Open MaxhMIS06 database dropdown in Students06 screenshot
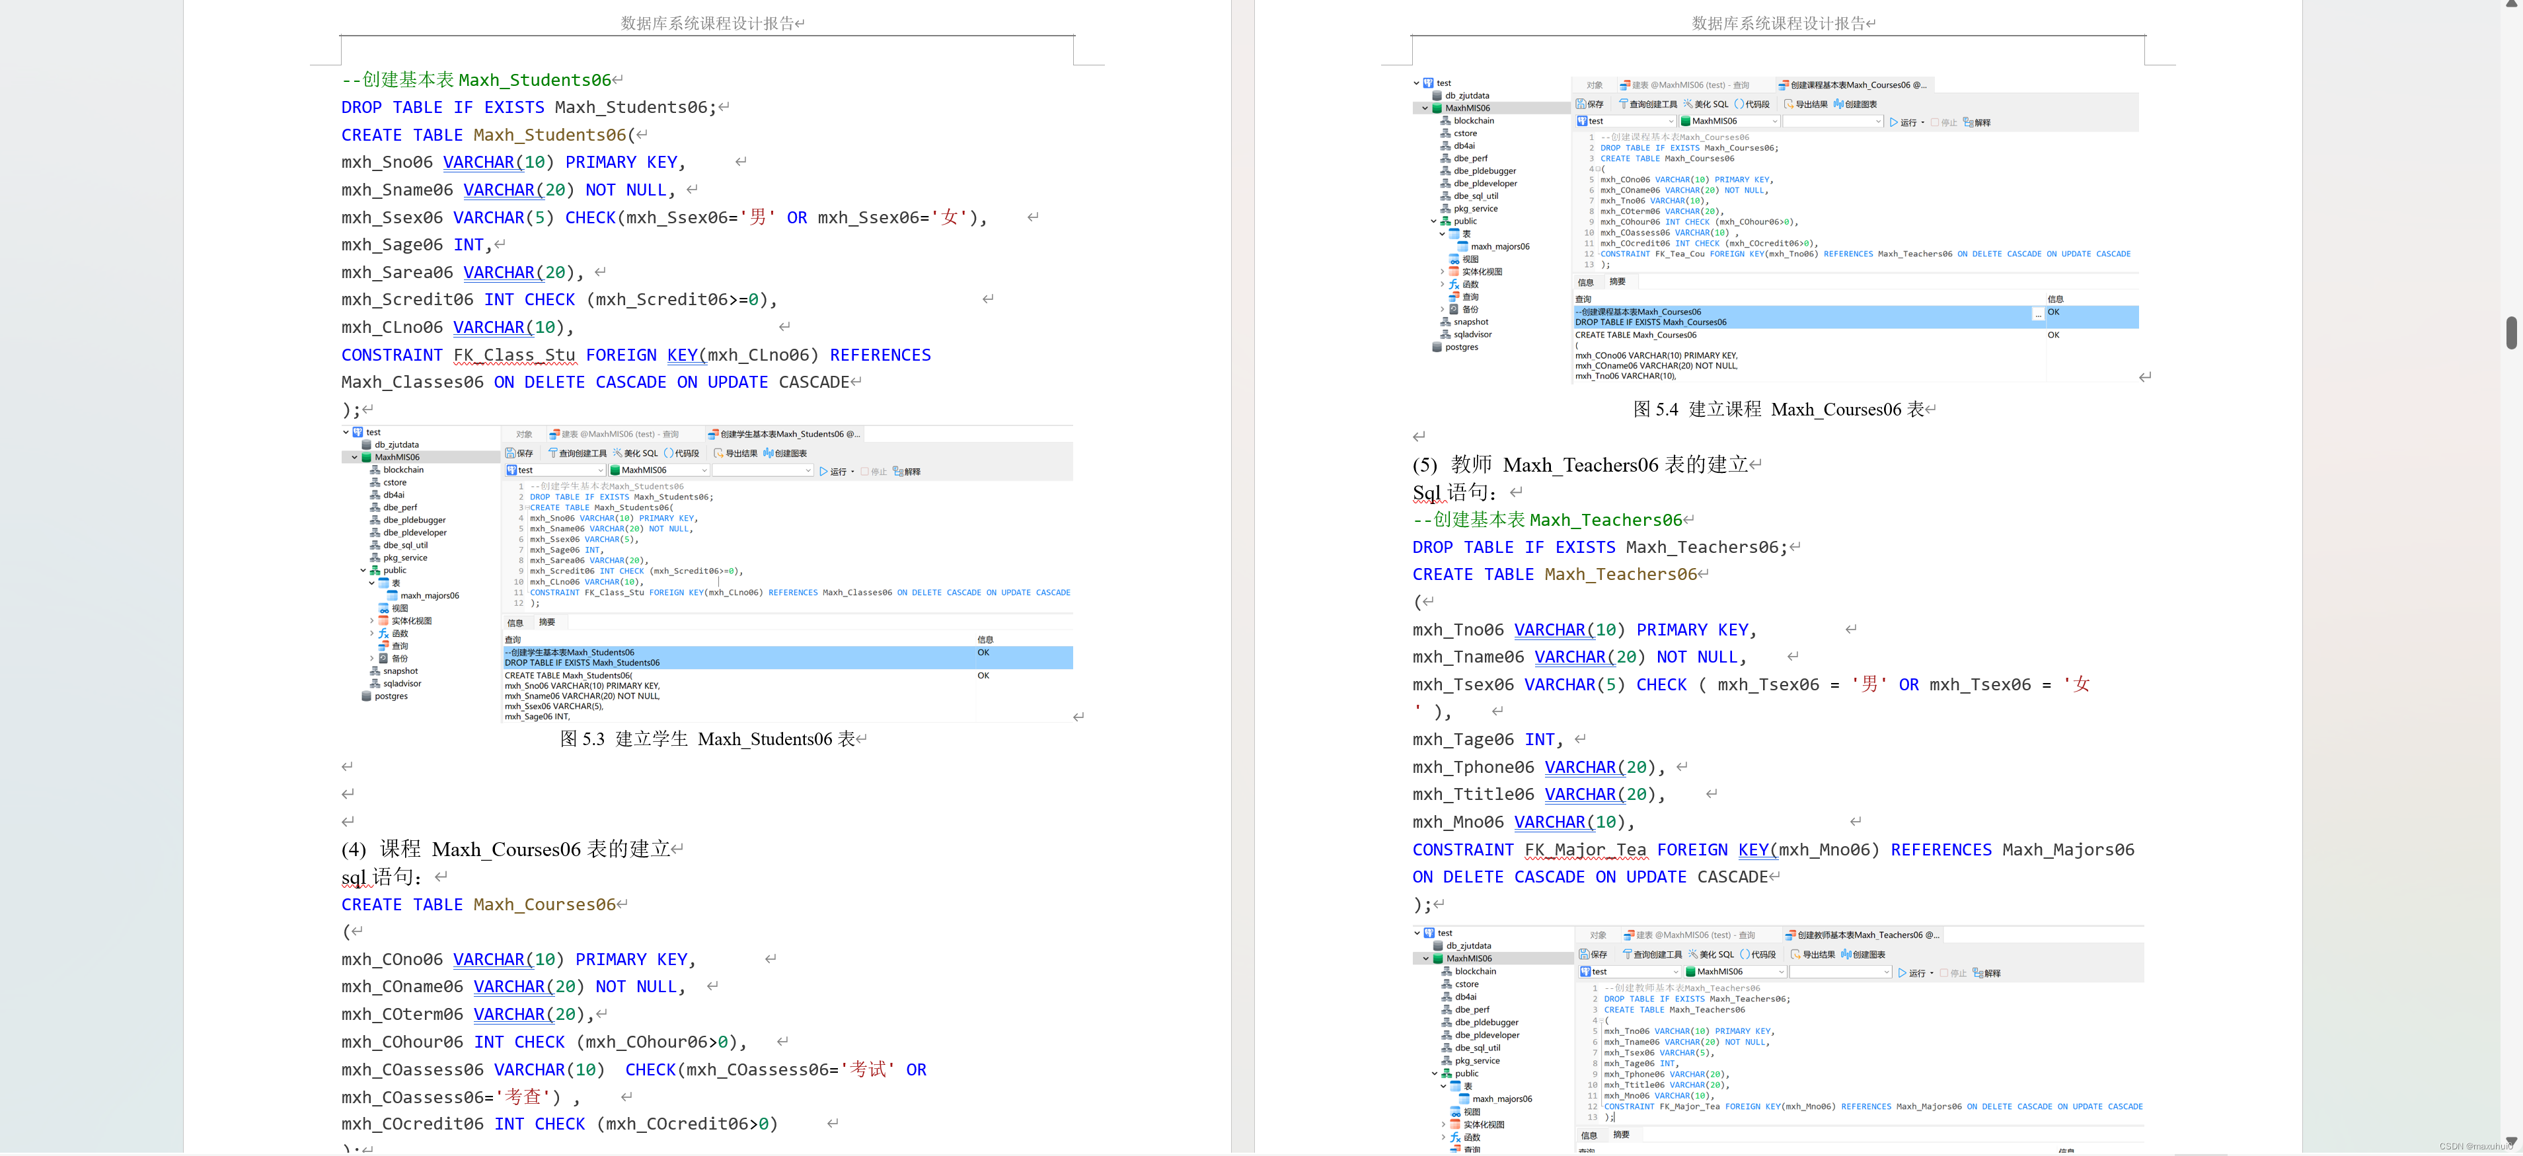 (x=703, y=471)
